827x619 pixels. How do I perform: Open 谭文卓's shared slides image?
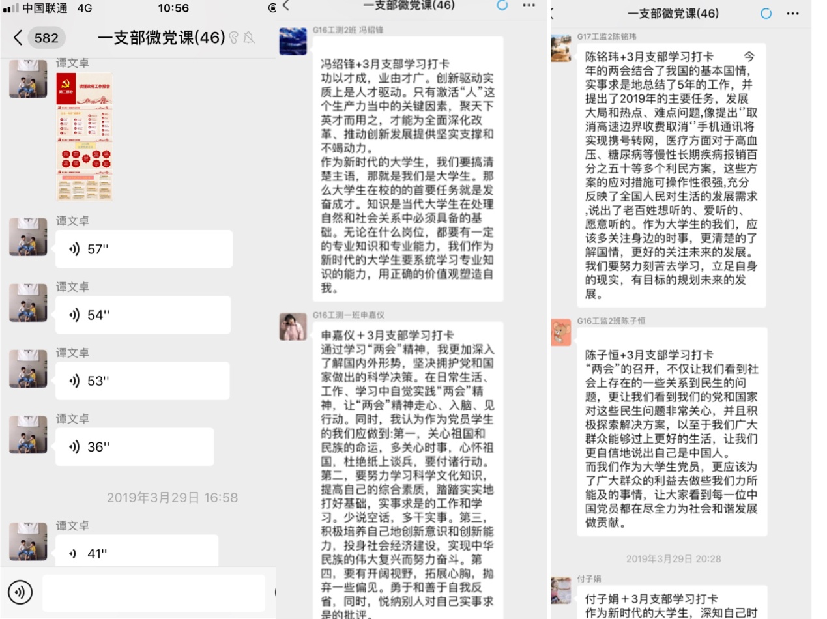85,136
